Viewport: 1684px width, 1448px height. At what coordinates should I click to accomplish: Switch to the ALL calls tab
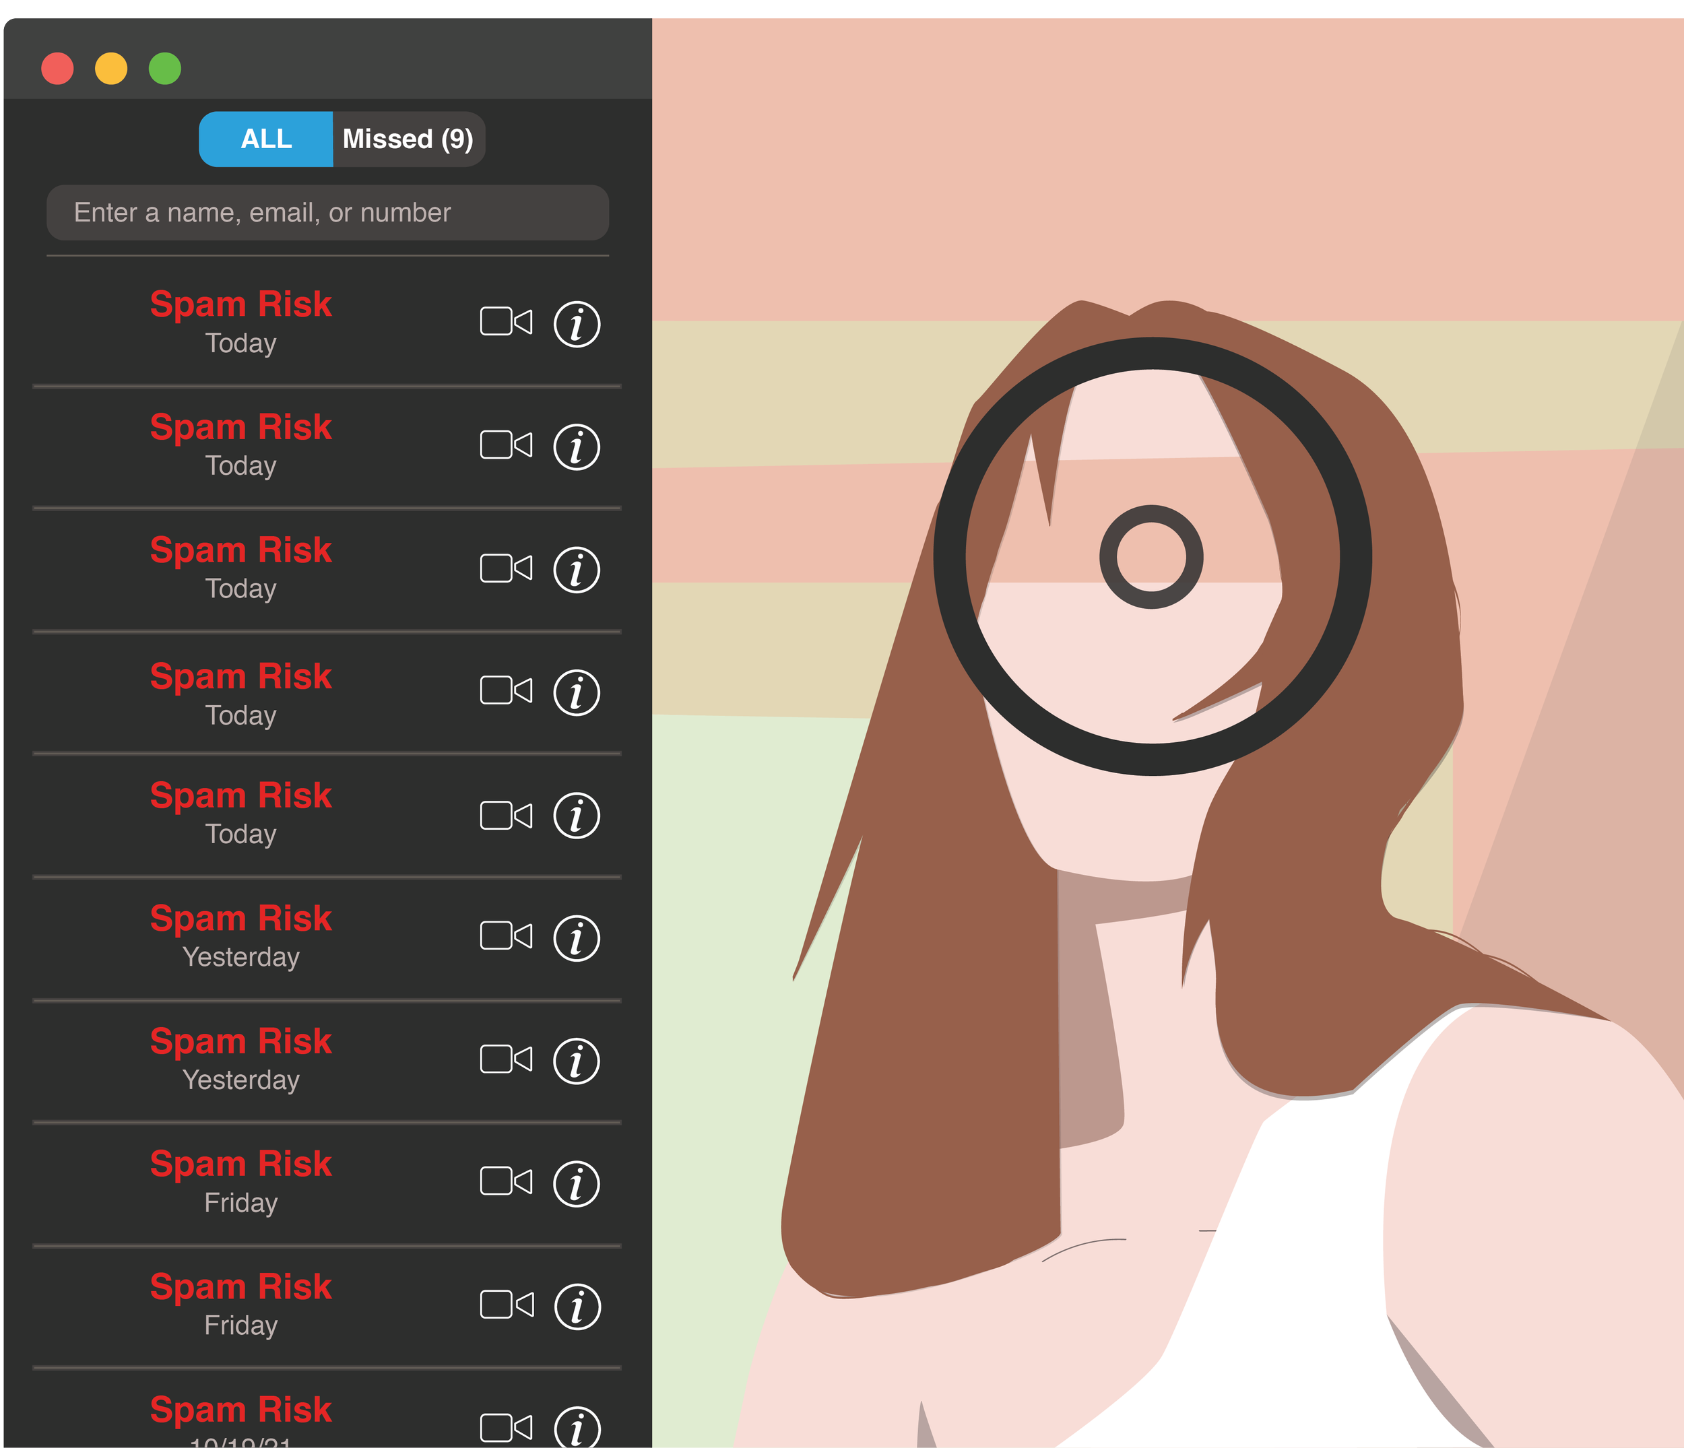pos(266,139)
